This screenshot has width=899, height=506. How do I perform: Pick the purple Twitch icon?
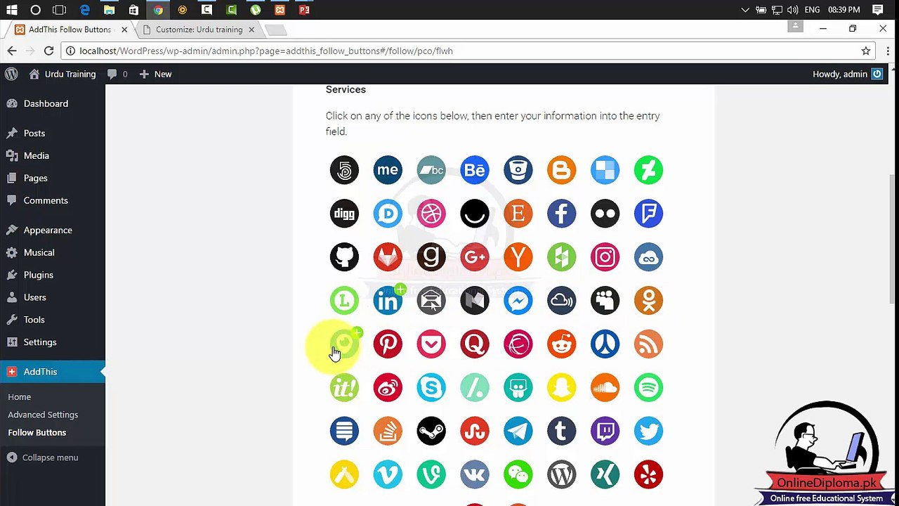coord(605,432)
